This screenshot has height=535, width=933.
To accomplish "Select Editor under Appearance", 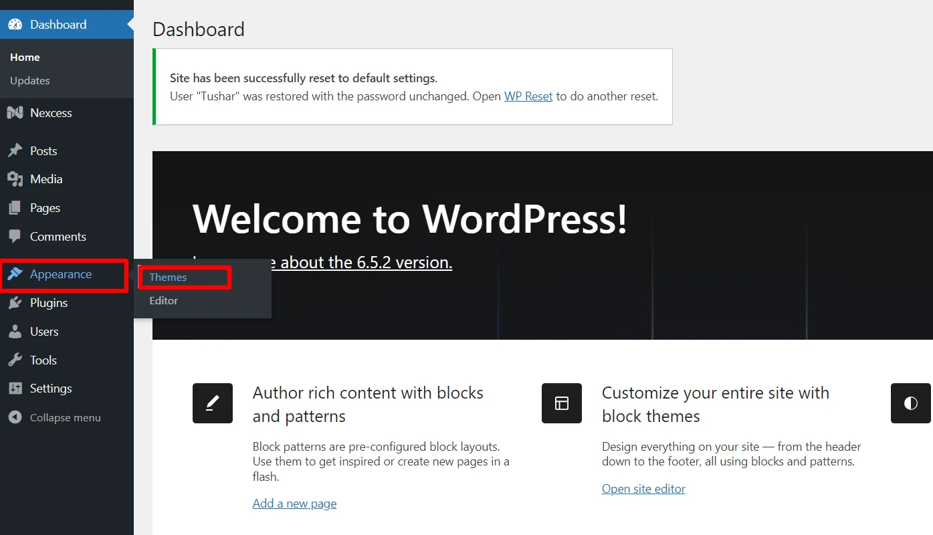I will [163, 300].
